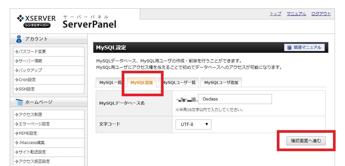The image size is (345, 166).
Task: Click the MySQL database name input field
Action: [x=235, y=99]
